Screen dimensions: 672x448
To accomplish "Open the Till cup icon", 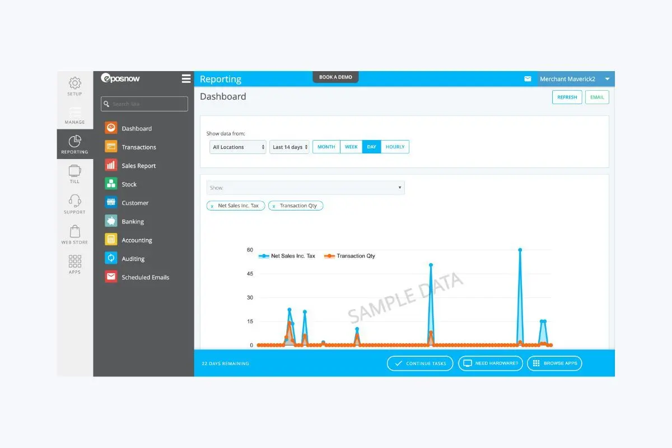I will [x=74, y=171].
